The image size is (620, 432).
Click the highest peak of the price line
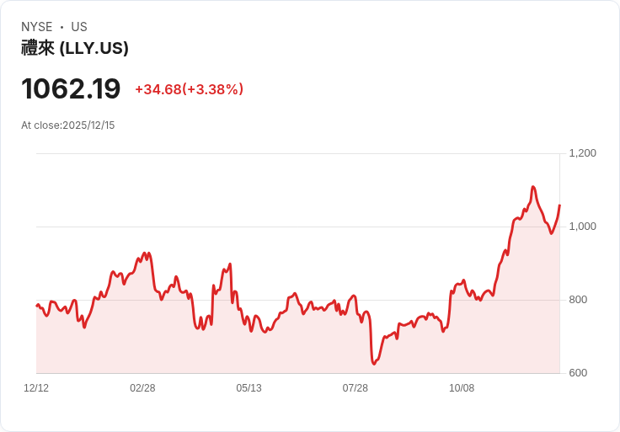coord(533,187)
